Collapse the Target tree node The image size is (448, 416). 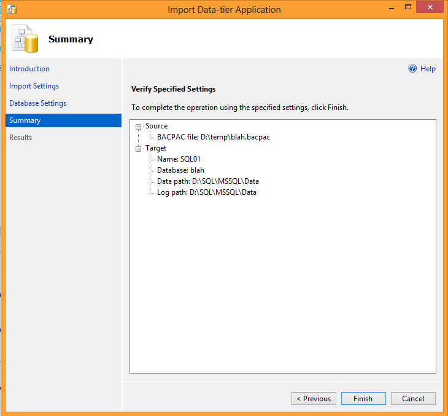(139, 149)
